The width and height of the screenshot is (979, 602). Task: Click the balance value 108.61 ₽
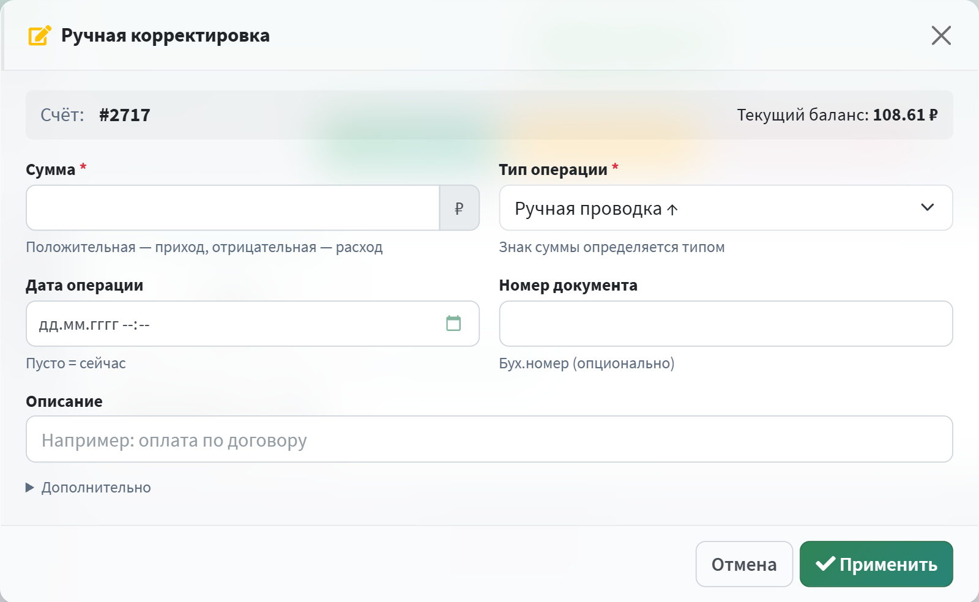(905, 115)
